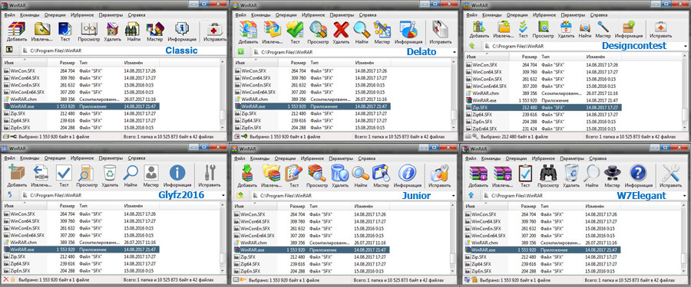Expand the address path dropdown in Delato window
Image resolution: width=691 pixels, height=287 pixels.
pos(454,52)
